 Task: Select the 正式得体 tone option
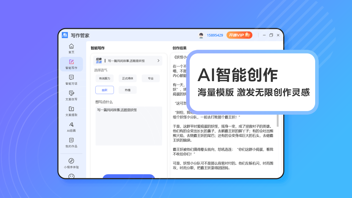[x=128, y=78]
